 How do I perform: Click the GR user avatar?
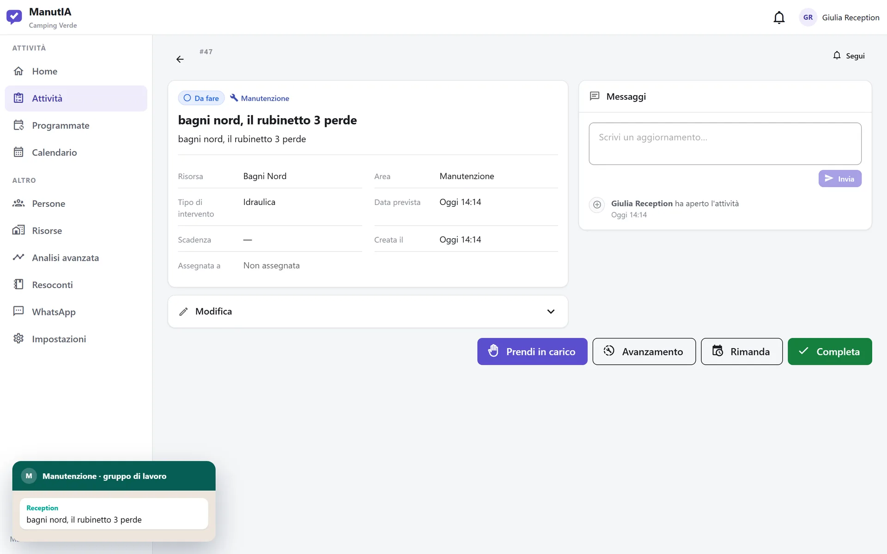pos(808,18)
